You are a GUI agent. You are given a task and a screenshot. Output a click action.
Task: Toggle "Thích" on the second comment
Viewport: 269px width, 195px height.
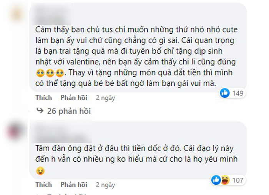click(43, 185)
